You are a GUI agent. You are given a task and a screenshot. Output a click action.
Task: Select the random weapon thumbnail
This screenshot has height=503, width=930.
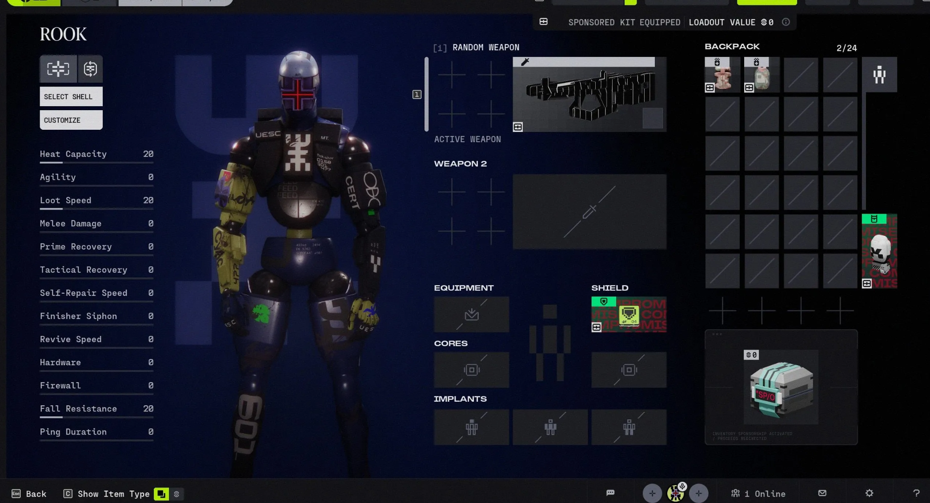[589, 95]
